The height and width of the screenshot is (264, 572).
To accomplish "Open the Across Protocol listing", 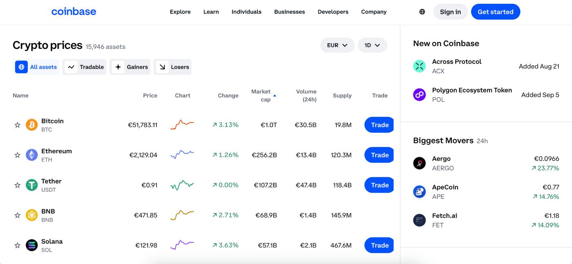I will pos(486,66).
